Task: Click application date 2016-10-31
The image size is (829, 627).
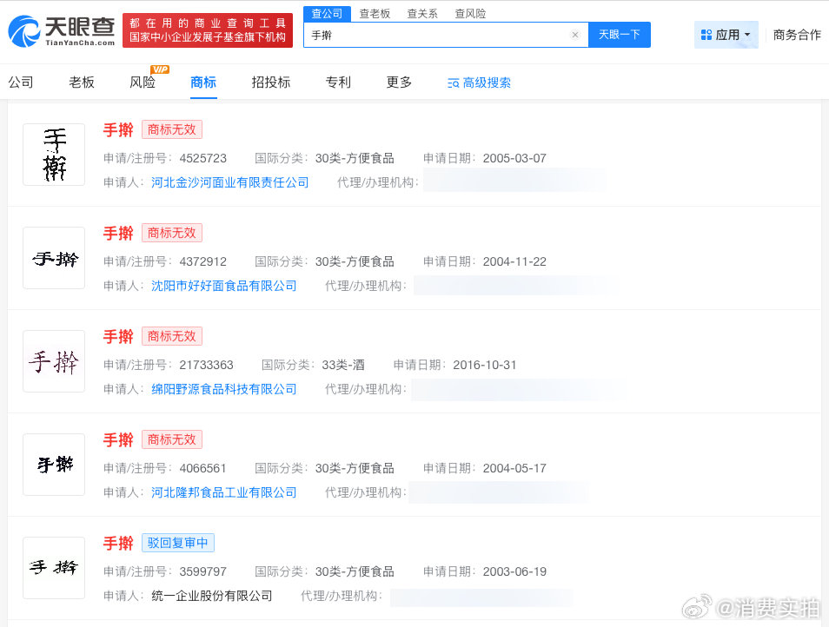Action: click(x=484, y=365)
